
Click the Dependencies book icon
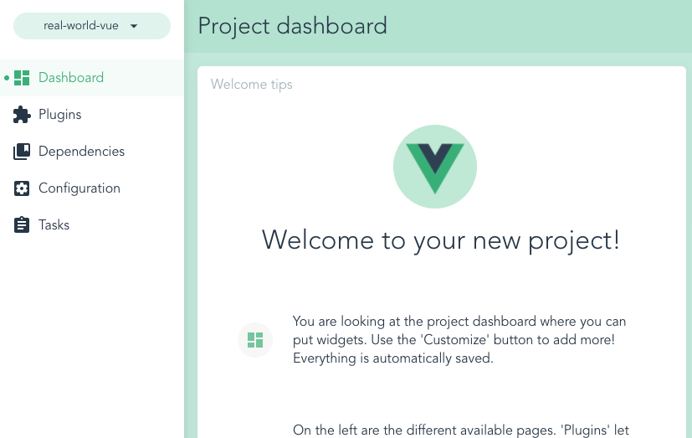(23, 152)
